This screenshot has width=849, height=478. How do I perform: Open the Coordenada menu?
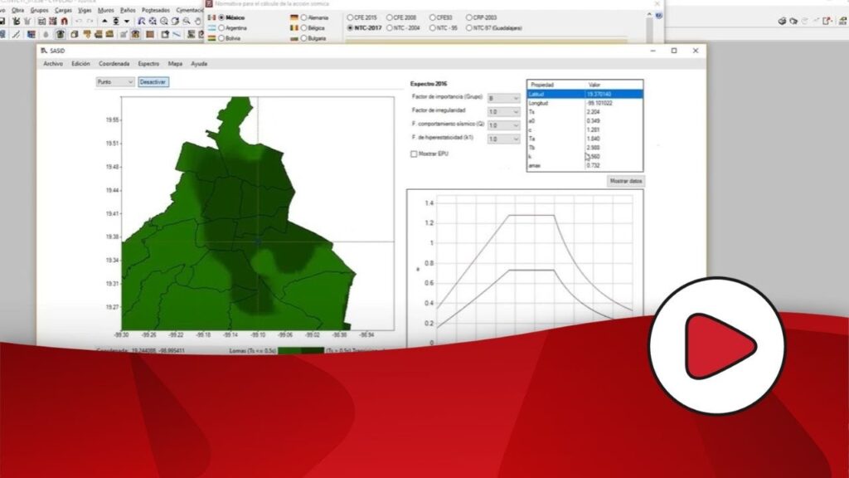coord(114,63)
